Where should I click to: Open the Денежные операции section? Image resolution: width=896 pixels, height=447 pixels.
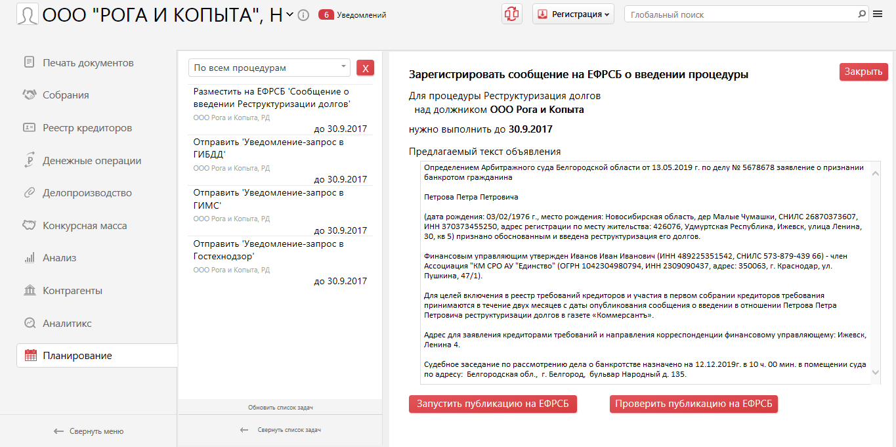[x=92, y=161]
